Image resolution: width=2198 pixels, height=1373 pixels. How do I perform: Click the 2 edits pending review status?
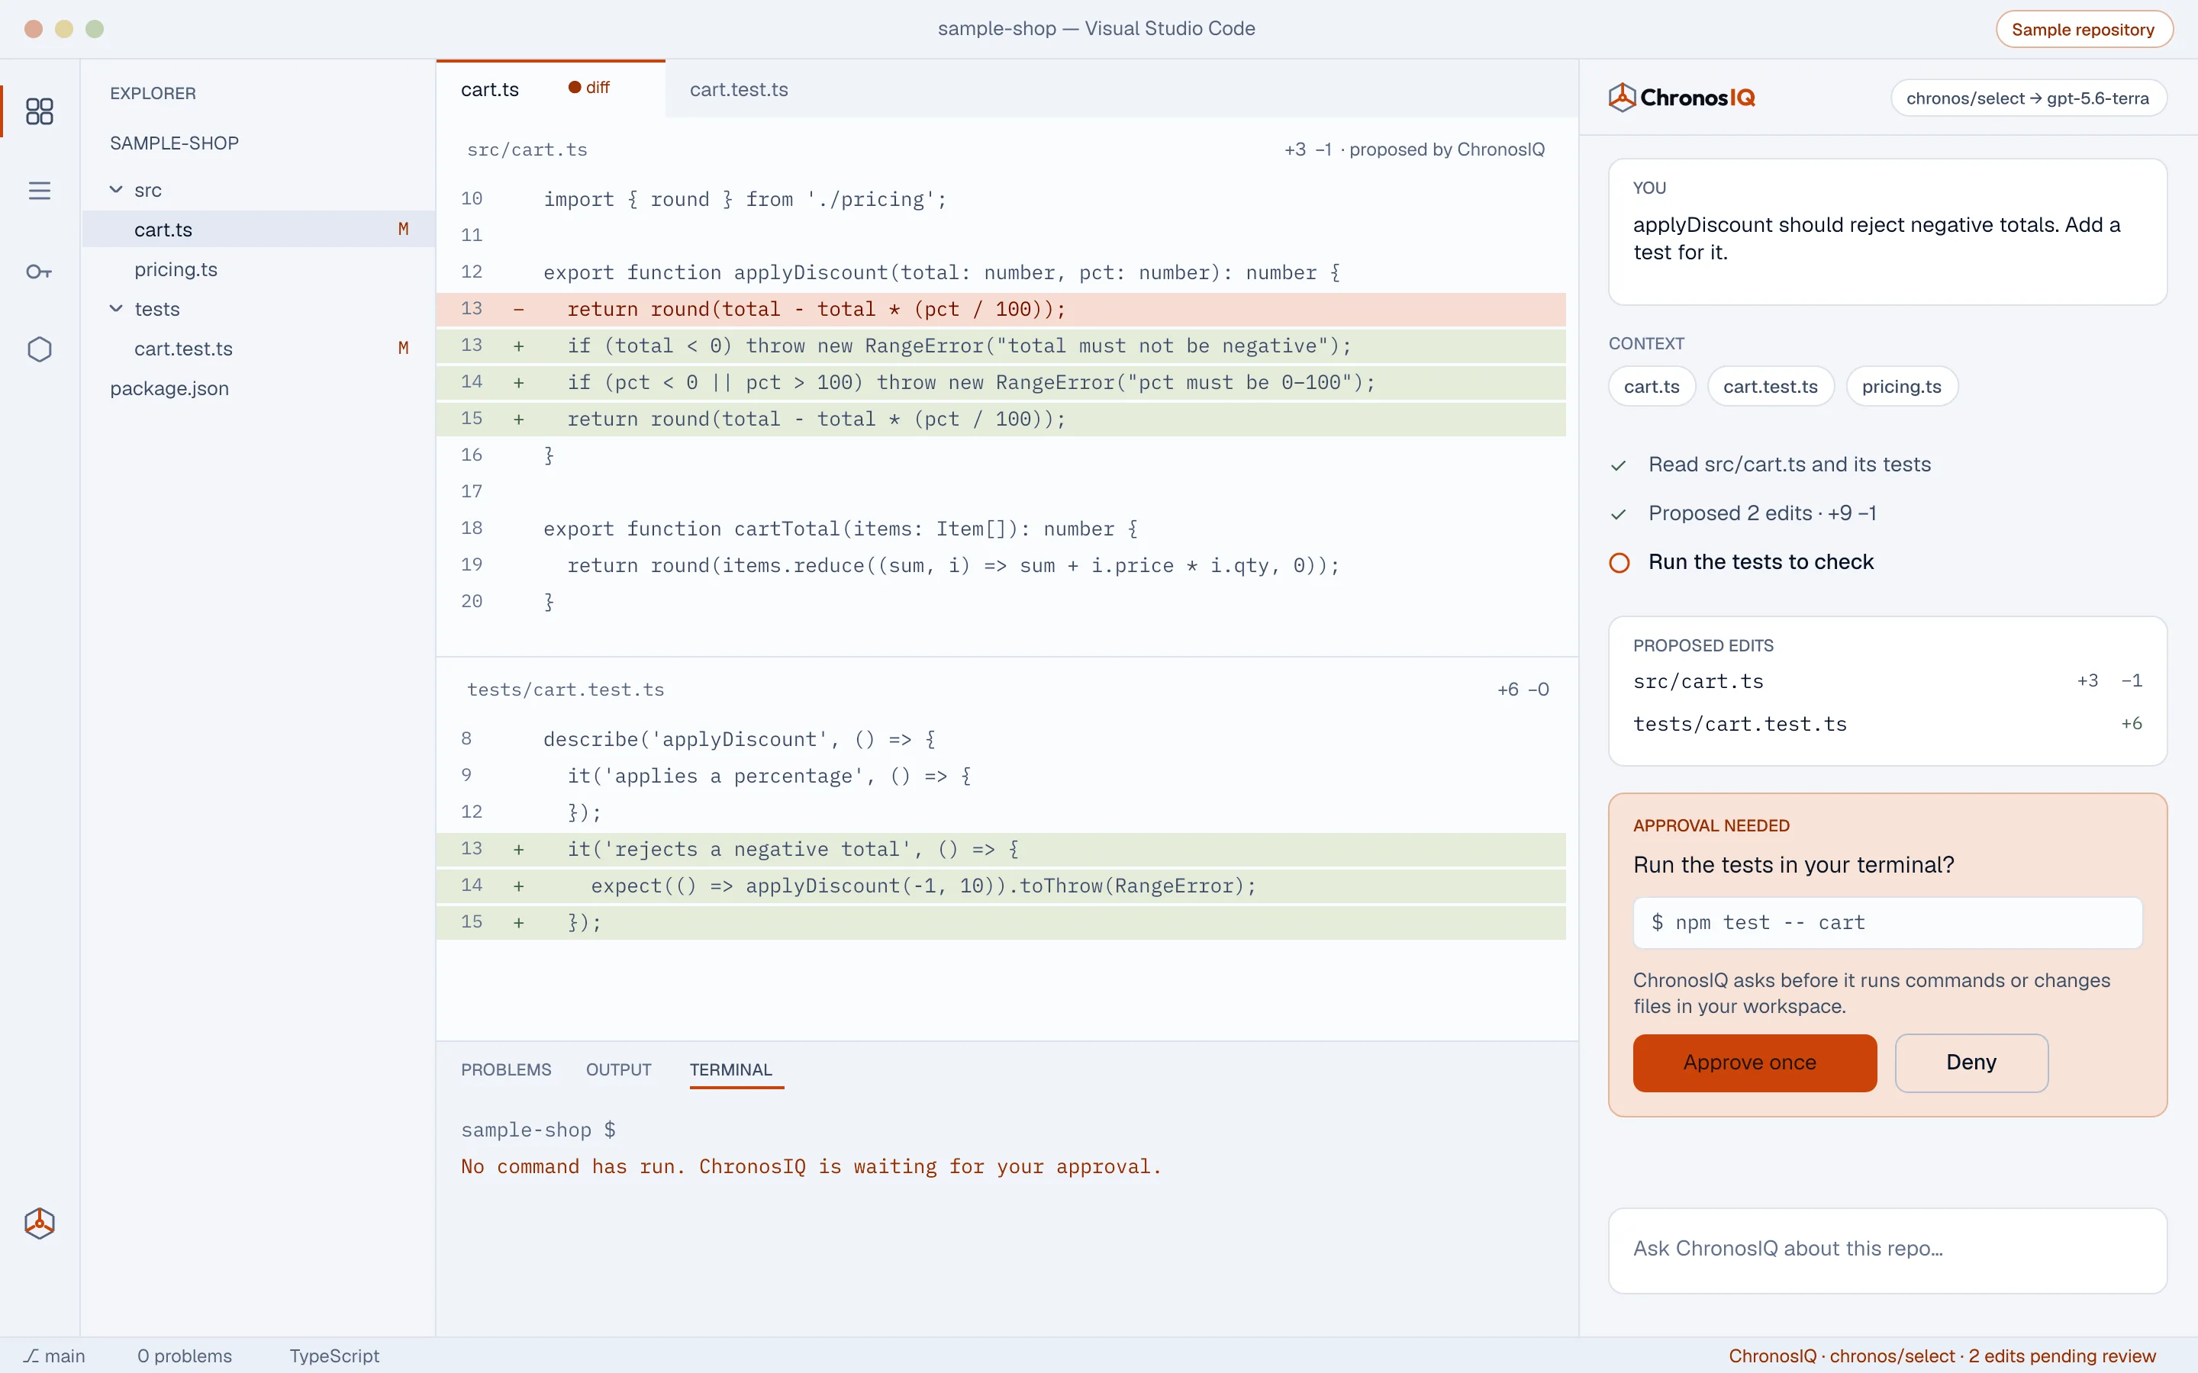click(2061, 1355)
